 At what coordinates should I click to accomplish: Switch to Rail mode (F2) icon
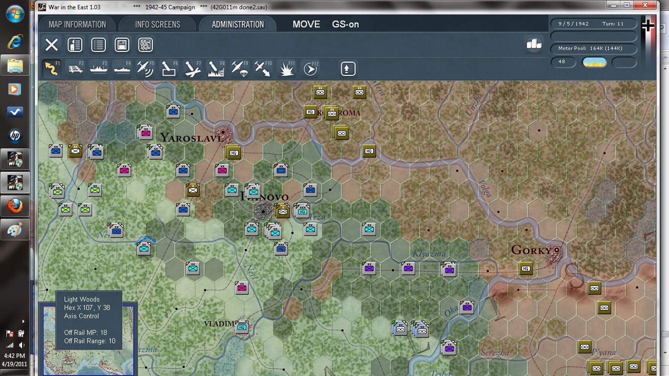(x=75, y=69)
